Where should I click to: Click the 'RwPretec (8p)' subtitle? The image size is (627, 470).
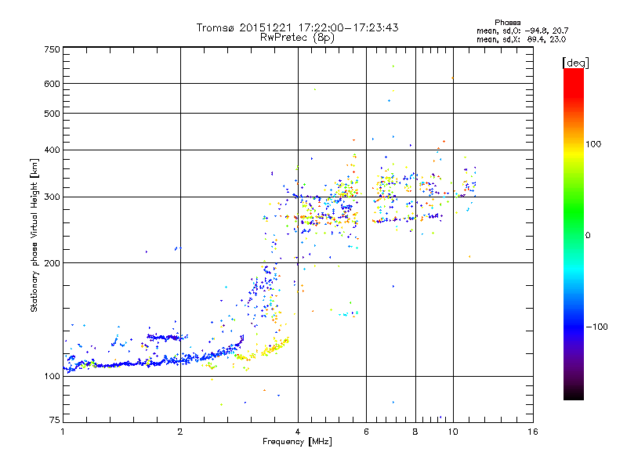pos(297,38)
